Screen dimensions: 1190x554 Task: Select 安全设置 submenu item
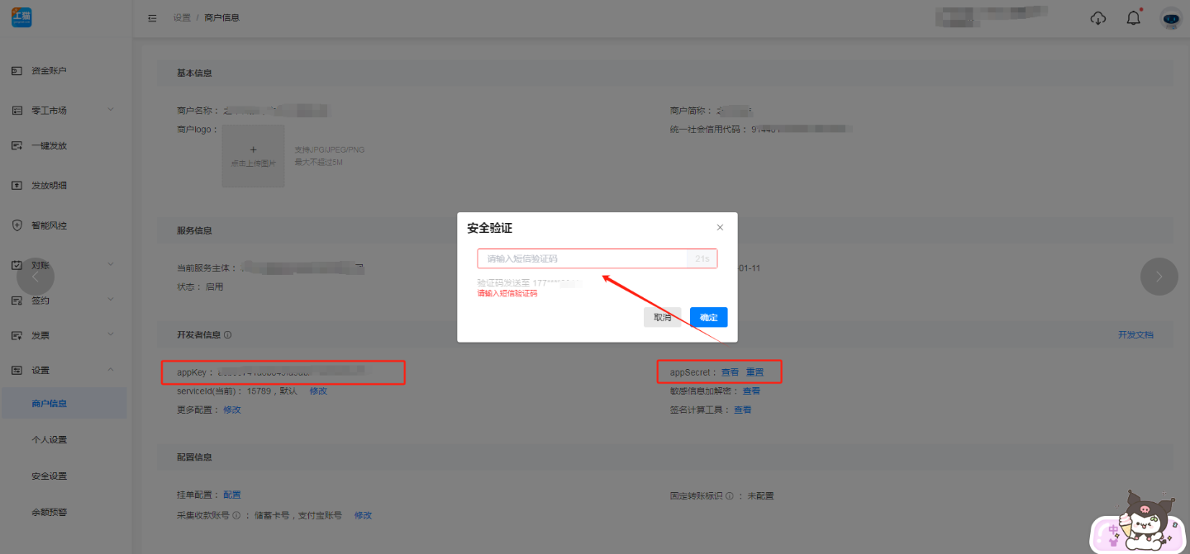pos(49,476)
